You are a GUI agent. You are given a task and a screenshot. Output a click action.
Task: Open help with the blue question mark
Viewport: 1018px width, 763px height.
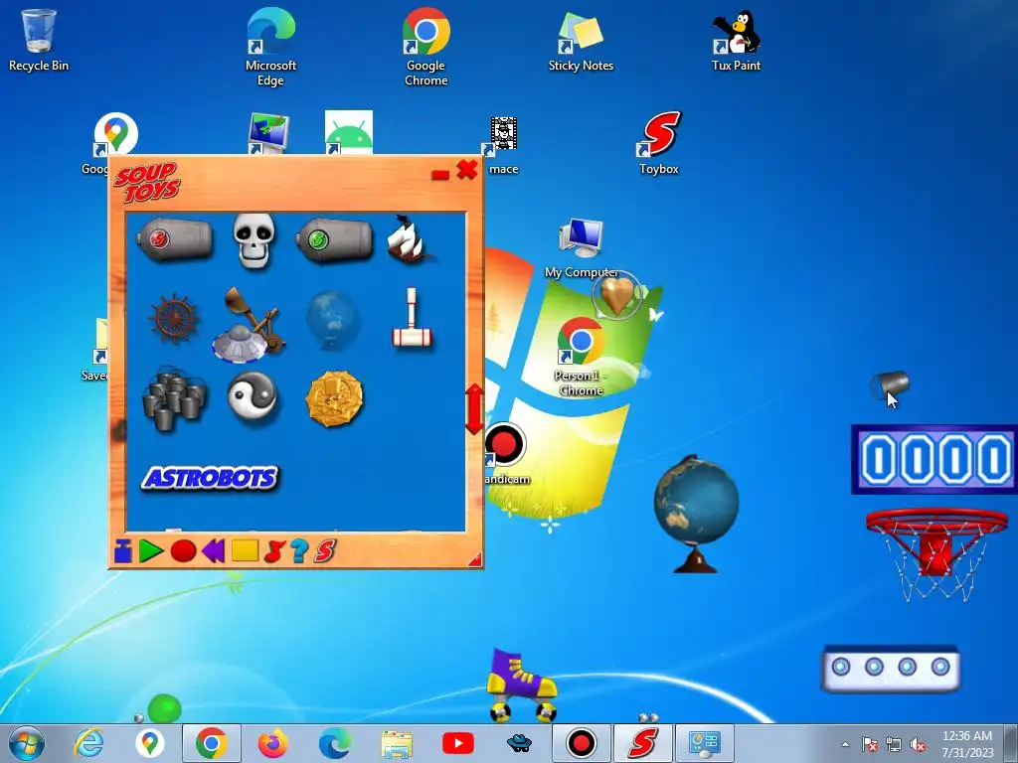tap(298, 550)
